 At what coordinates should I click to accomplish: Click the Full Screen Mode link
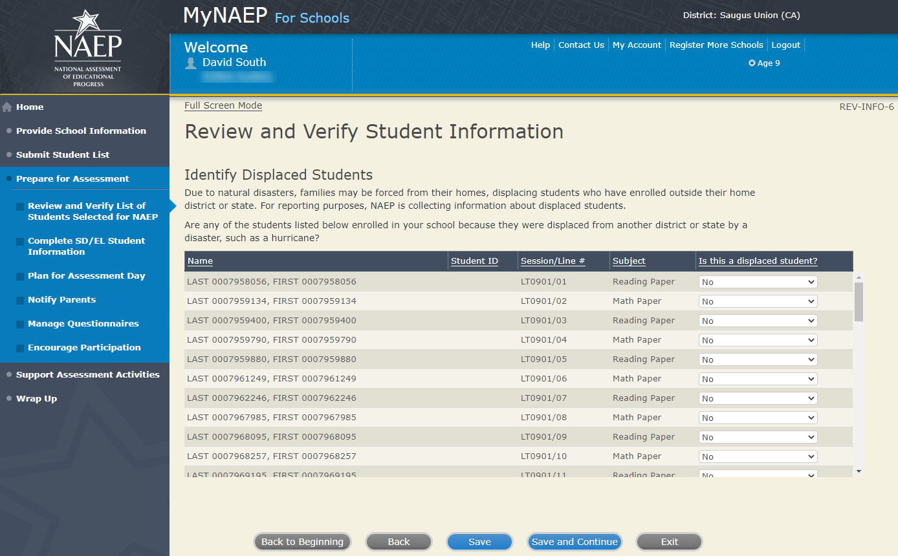coord(223,105)
